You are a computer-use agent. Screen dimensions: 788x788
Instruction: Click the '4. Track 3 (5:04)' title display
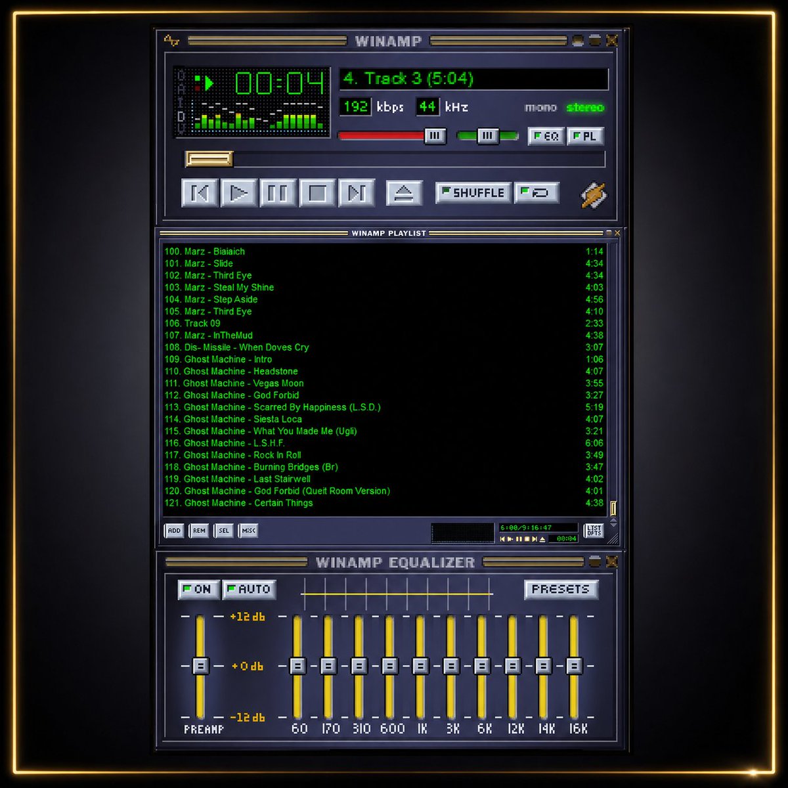pos(474,79)
